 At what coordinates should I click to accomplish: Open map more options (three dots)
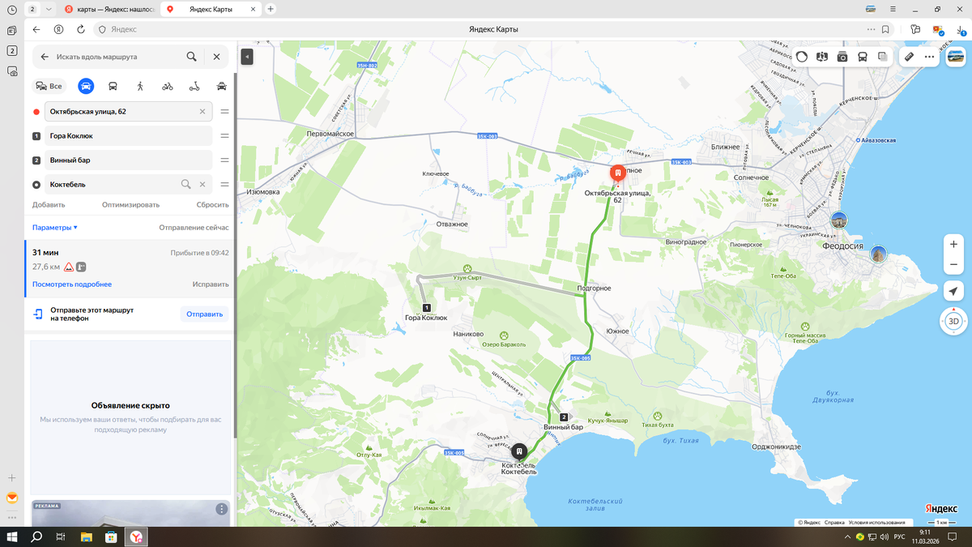tap(929, 57)
